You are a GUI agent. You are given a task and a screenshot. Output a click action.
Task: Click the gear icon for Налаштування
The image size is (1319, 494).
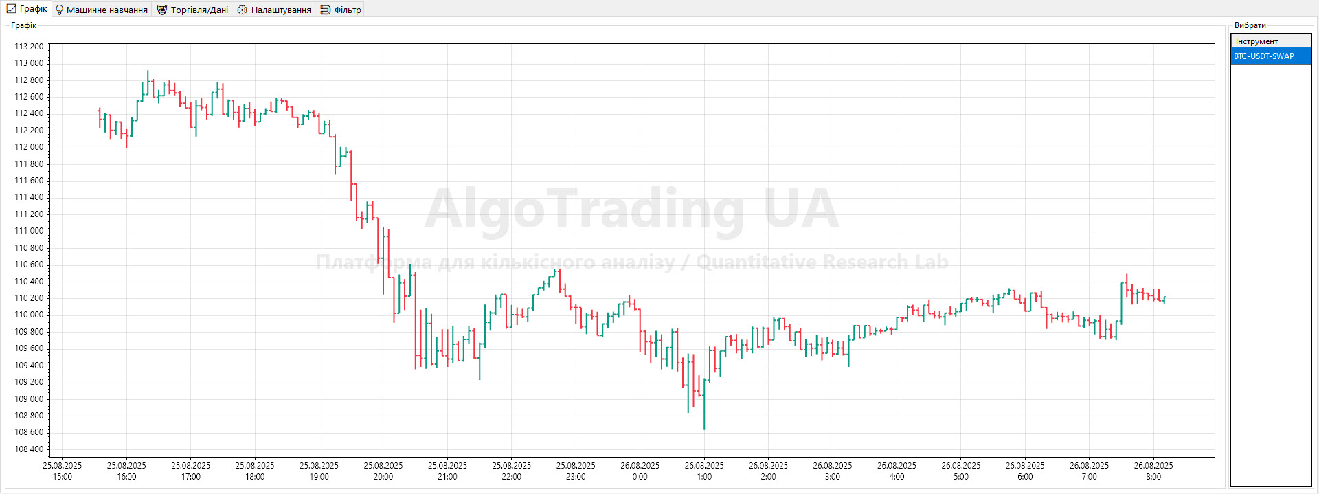pyautogui.click(x=242, y=10)
